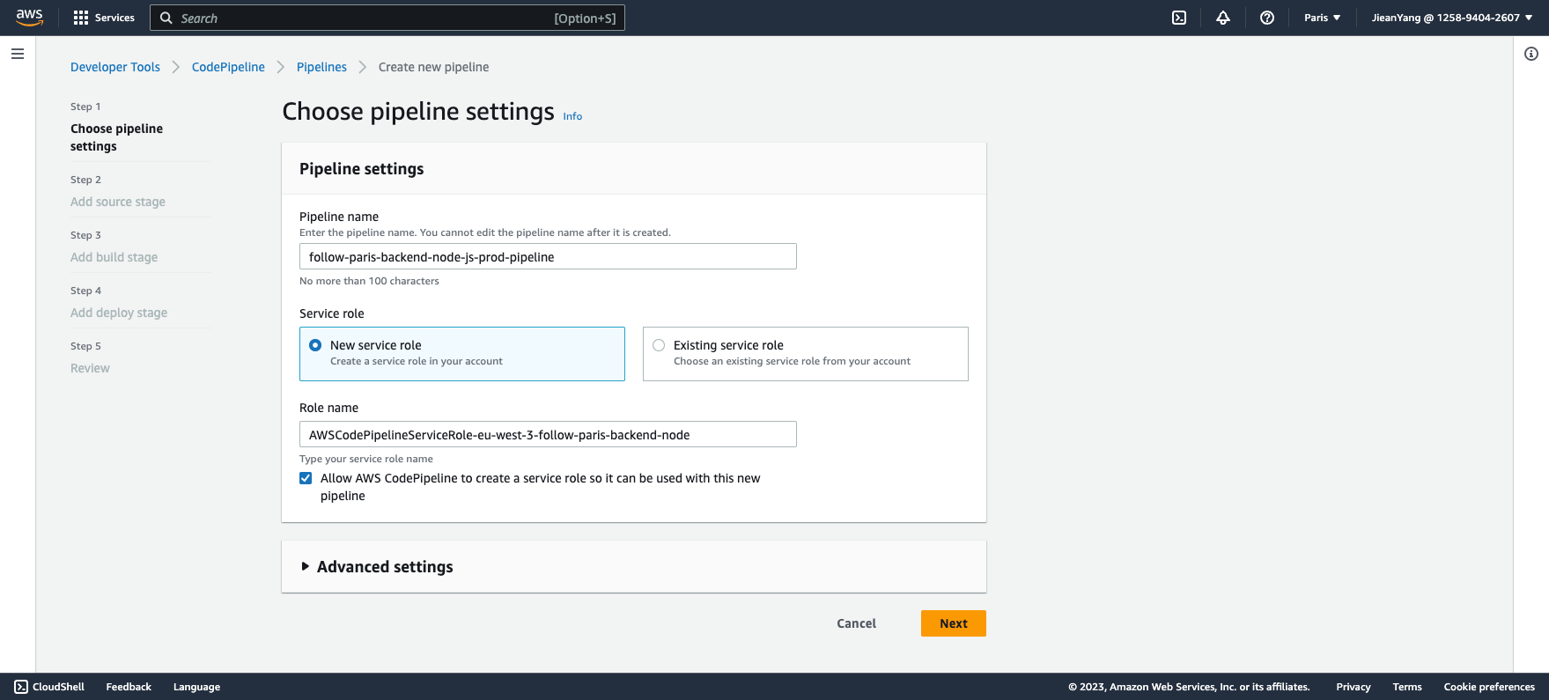Screen dimensions: 1549x700
Task: Select New service role option
Action: click(462, 354)
